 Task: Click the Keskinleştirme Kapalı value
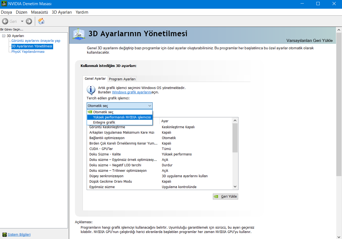pos(178,127)
